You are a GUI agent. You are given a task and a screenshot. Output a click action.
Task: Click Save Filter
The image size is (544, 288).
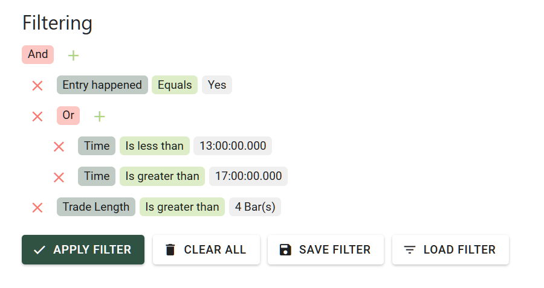(325, 250)
